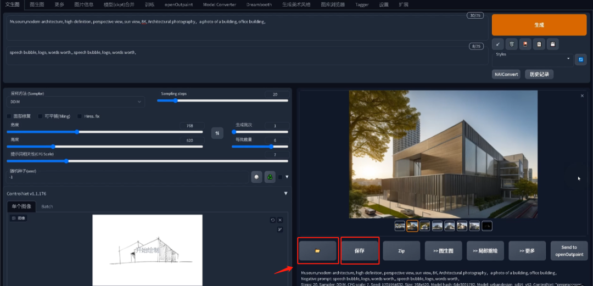Open the Dreambooth tab
Viewport: 593px width, 286px height.
[x=259, y=4]
